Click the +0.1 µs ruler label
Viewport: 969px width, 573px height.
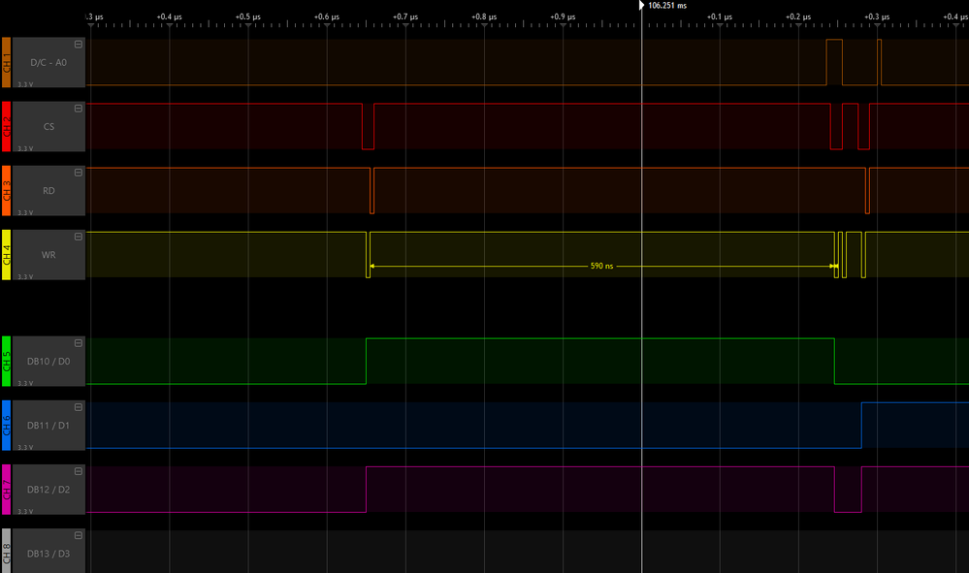click(720, 16)
